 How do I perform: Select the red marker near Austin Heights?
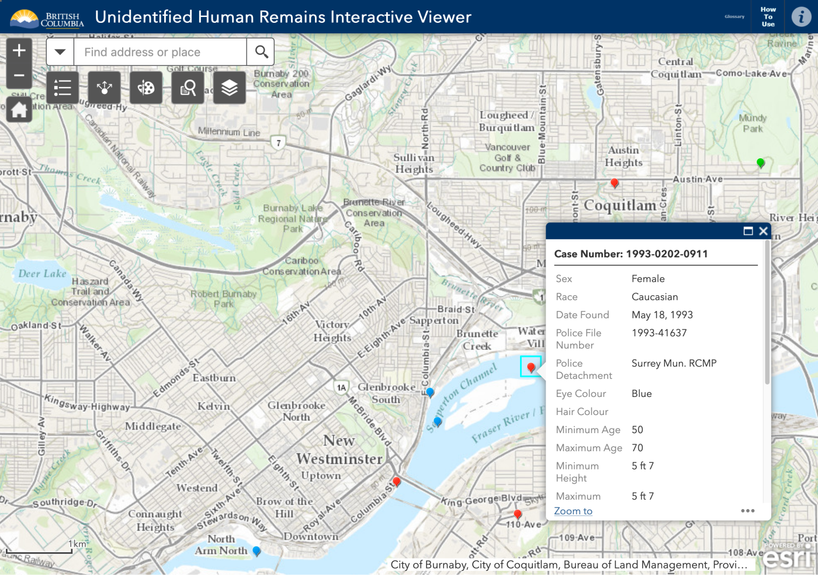pyautogui.click(x=614, y=183)
